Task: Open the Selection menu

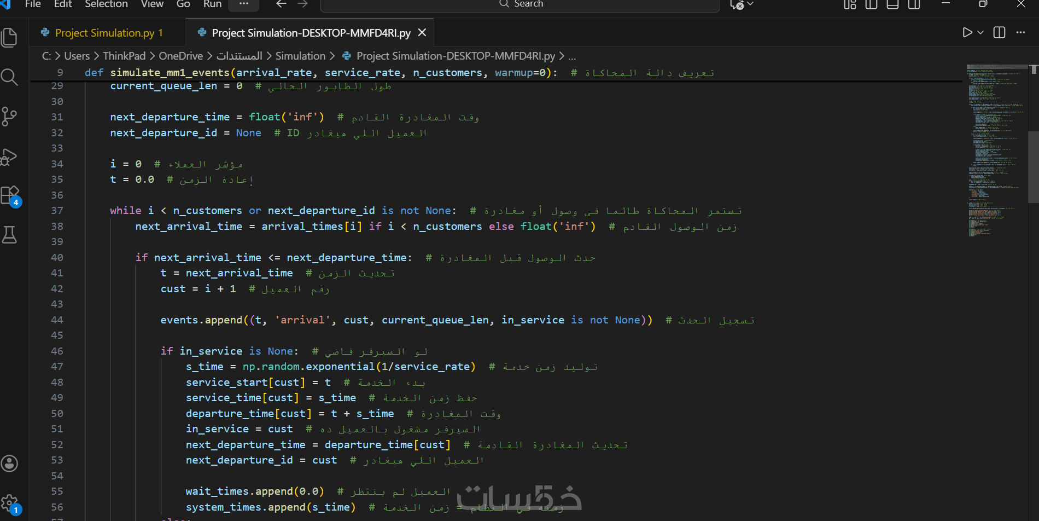Action: click(106, 4)
